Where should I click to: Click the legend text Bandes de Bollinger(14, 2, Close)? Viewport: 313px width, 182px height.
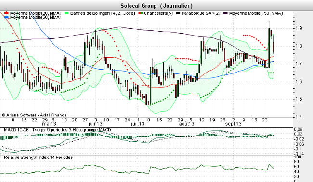point(103,13)
